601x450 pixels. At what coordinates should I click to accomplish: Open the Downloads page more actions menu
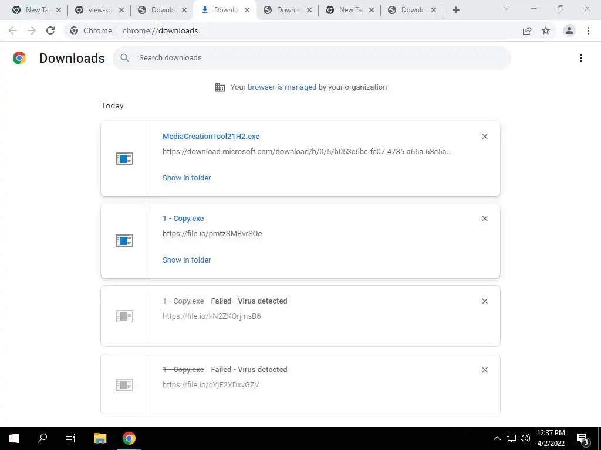581,58
